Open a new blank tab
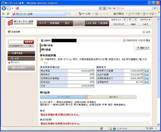The height and width of the screenshot is (132, 161). tap(68, 14)
